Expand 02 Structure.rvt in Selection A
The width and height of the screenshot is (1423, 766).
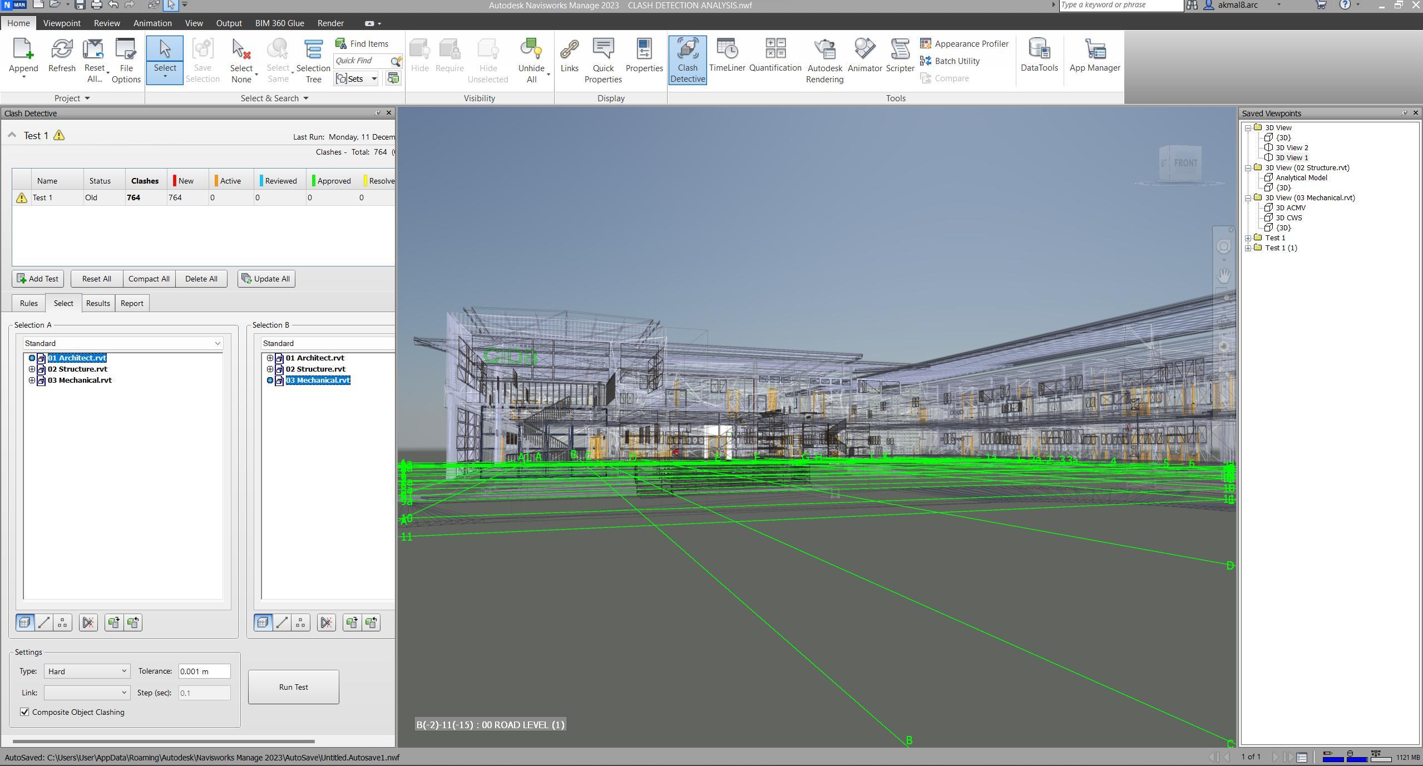coord(32,369)
